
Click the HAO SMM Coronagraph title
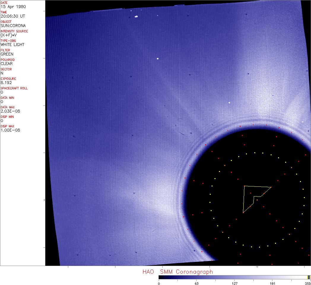[x=177, y=272]
